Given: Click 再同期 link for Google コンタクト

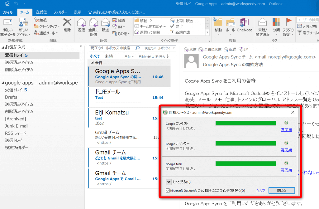Looking at the screenshot, I should (286, 130).
